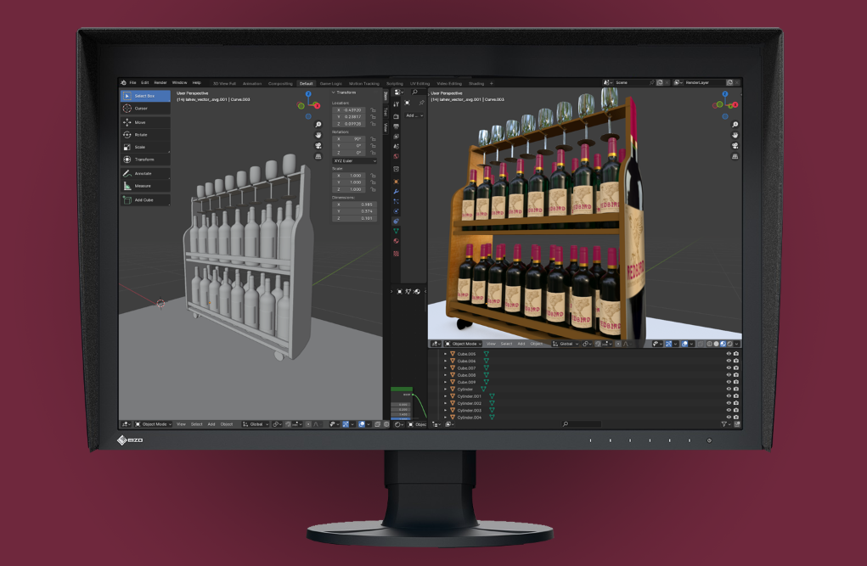Image resolution: width=867 pixels, height=566 pixels.
Task: Collapse the Transform panel
Action: click(334, 92)
